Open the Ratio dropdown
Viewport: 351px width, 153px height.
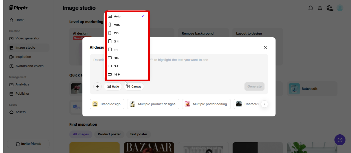point(113,86)
